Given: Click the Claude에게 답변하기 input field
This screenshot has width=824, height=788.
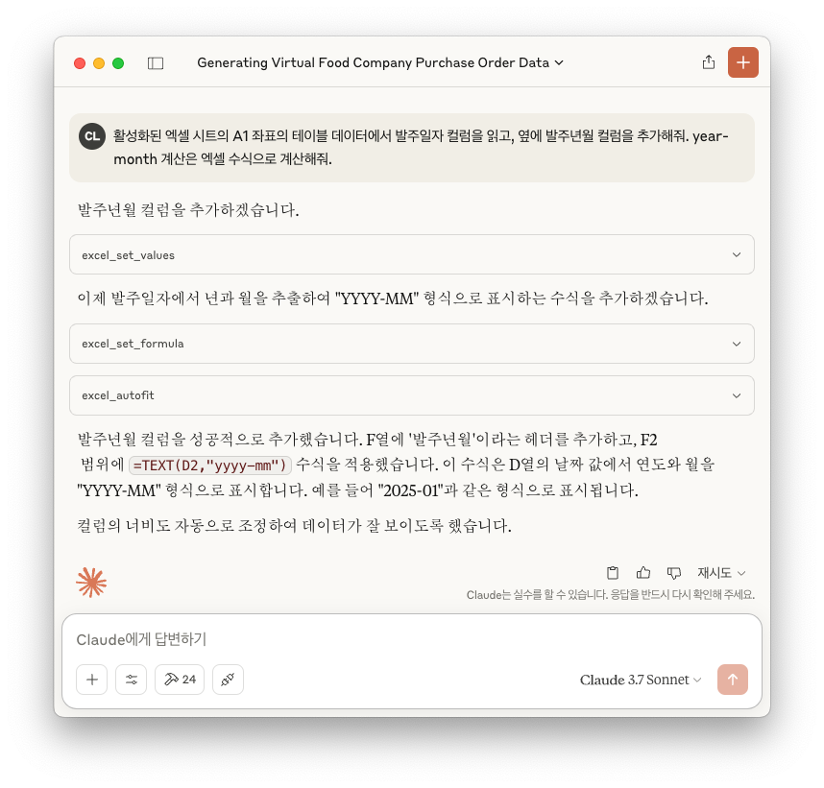Looking at the screenshot, I should 412,639.
